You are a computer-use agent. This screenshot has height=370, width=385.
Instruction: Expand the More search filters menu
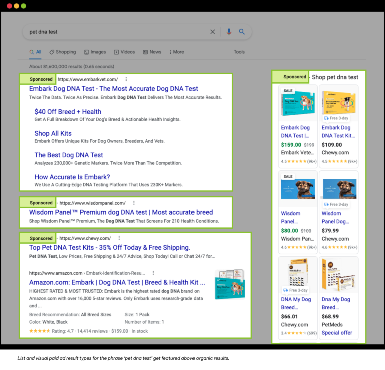coord(177,52)
